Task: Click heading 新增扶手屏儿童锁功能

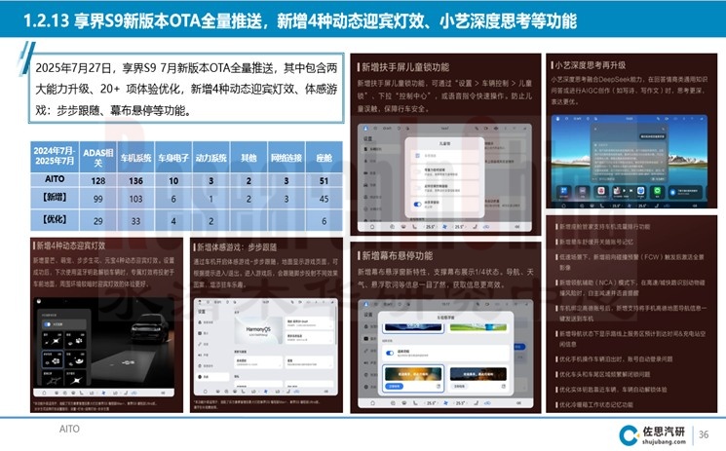Action: pyautogui.click(x=405, y=67)
